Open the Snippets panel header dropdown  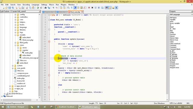click(x=192, y=12)
